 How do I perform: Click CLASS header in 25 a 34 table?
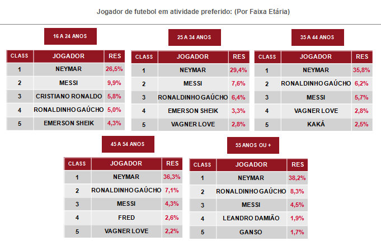(144, 56)
